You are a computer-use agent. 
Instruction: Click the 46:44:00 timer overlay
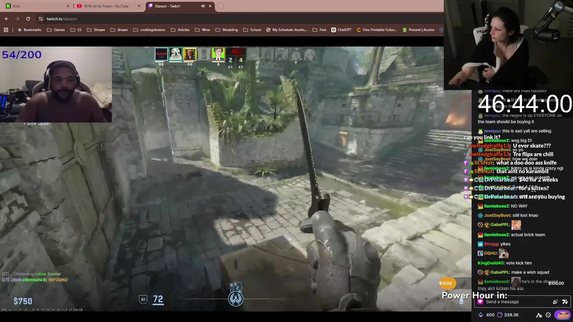(525, 104)
